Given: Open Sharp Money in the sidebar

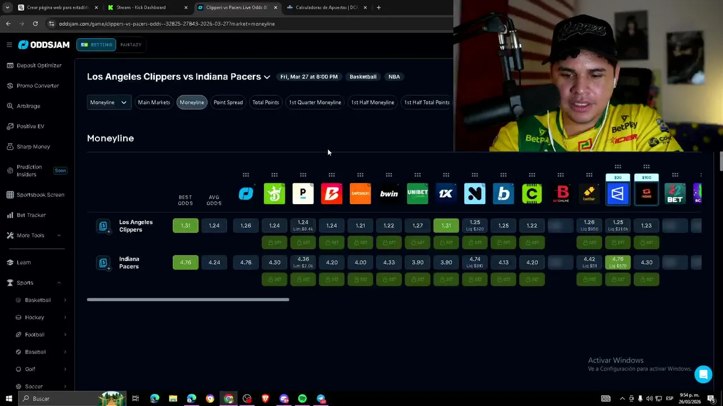Looking at the screenshot, I should pos(33,147).
